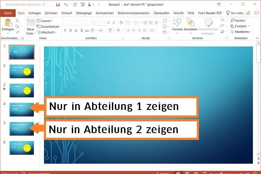Viewport: 261px width, 174px height.
Task: Select slide 2 thumbnail
Action: click(22, 71)
